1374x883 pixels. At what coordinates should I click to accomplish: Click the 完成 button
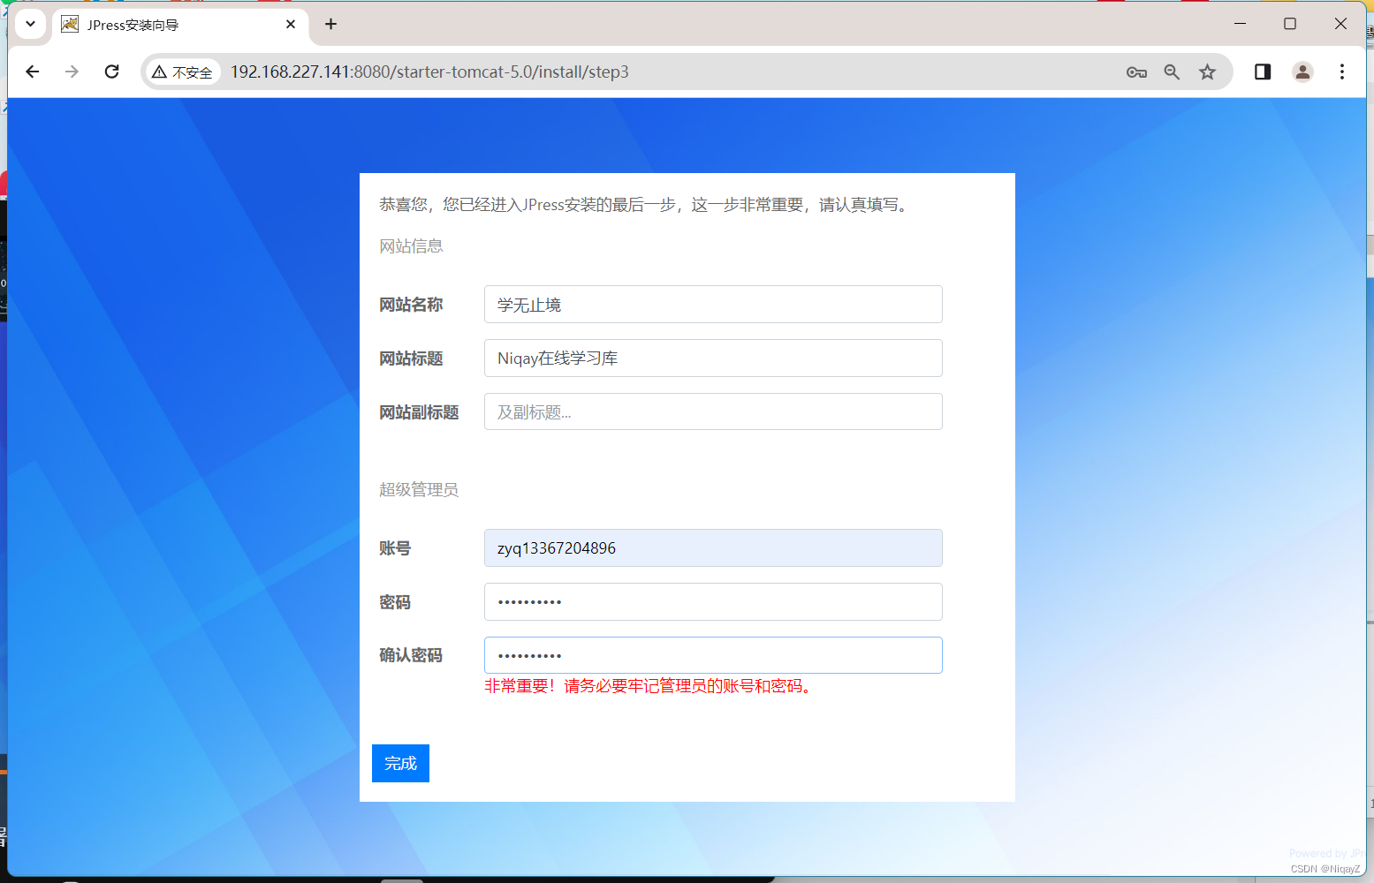(x=400, y=763)
